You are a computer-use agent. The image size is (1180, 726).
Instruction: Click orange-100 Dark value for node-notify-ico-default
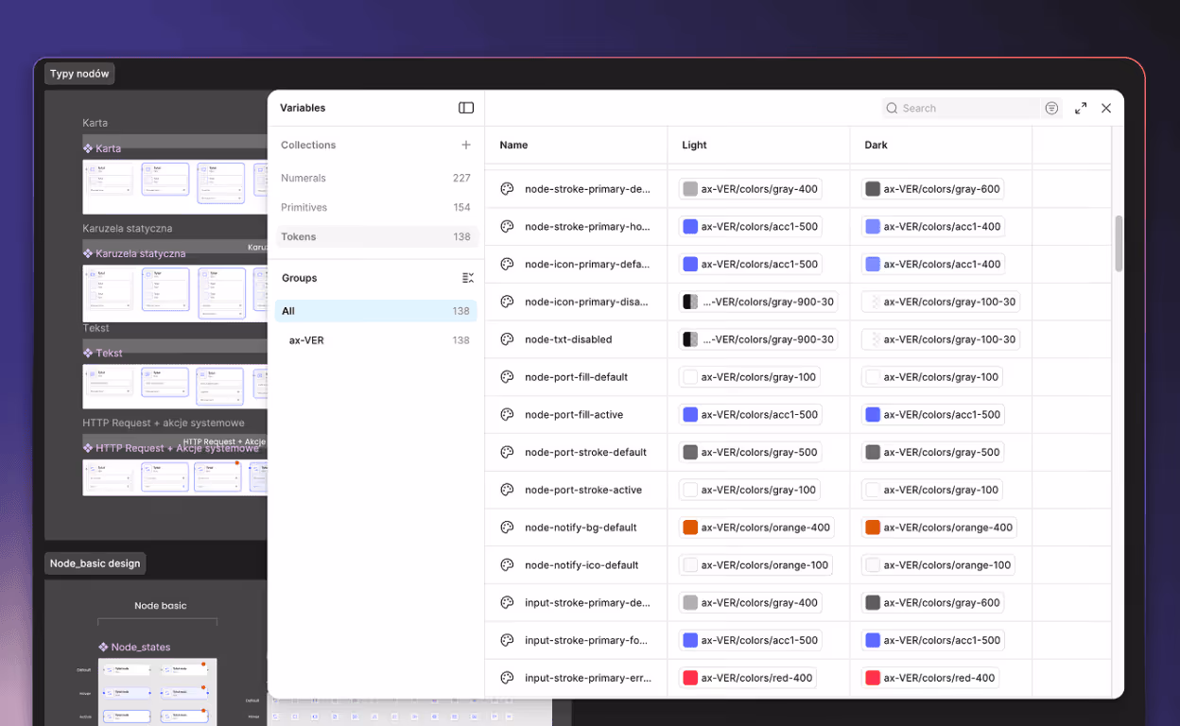(x=939, y=565)
